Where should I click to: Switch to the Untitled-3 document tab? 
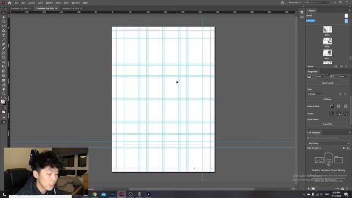[x=71, y=8]
